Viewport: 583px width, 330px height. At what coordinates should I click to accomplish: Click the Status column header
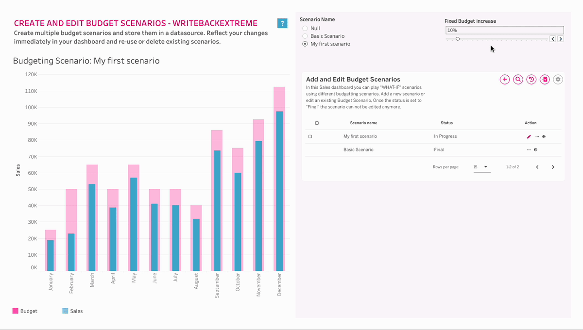coord(446,123)
